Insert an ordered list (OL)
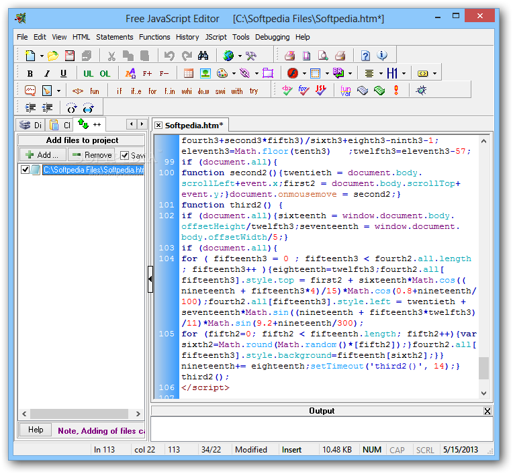The width and height of the screenshot is (513, 474). pyautogui.click(x=105, y=74)
